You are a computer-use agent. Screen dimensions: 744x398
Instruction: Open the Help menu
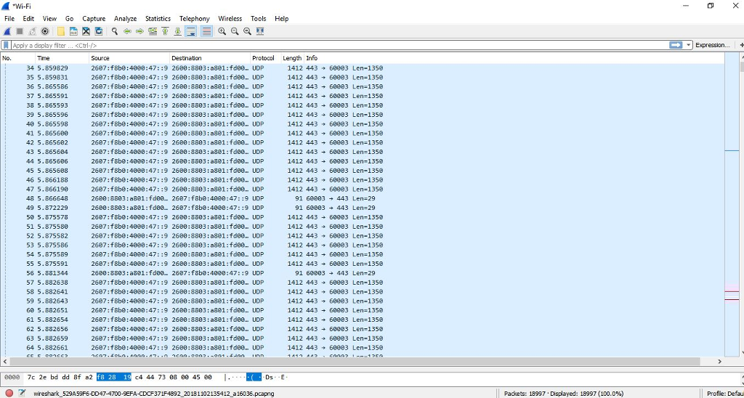pyautogui.click(x=281, y=18)
